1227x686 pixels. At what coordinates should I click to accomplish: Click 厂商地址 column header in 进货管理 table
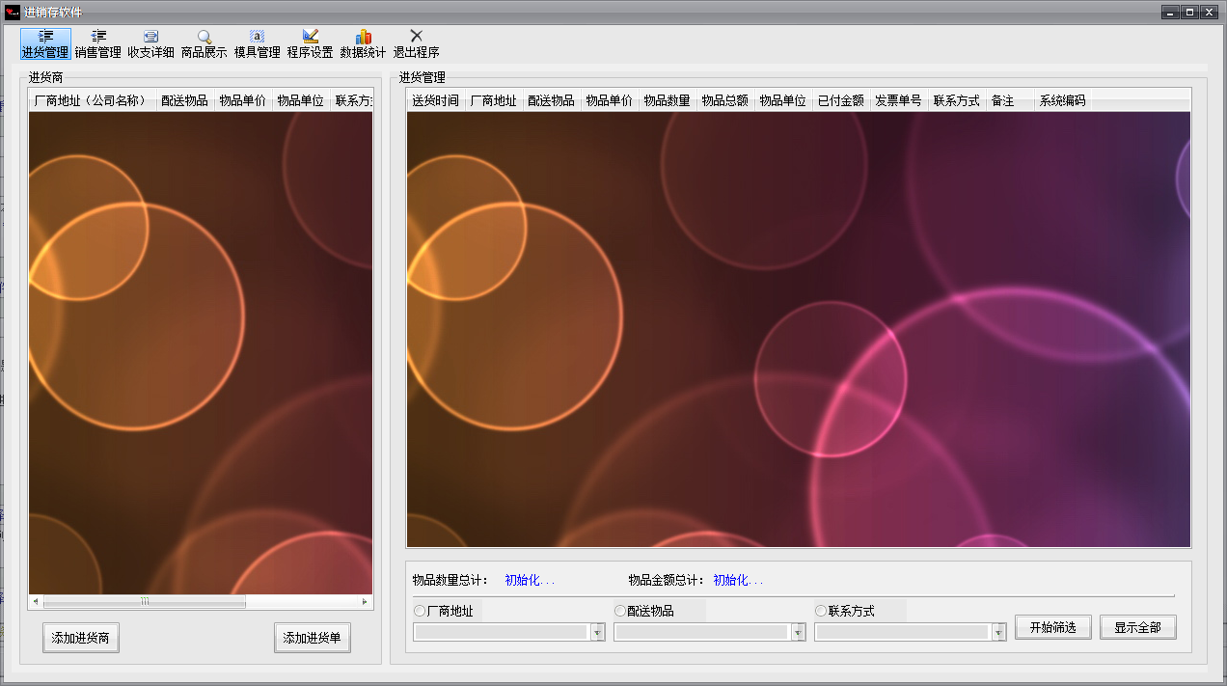tap(494, 100)
